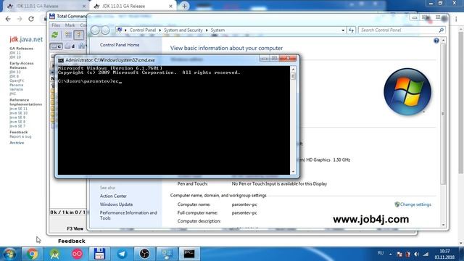Open Control Panel Home link
The height and width of the screenshot is (261, 464).
(x=120, y=45)
